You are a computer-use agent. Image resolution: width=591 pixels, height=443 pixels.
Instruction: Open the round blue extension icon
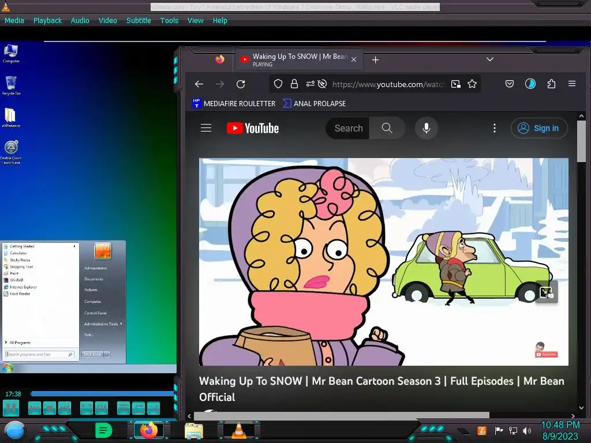[530, 84]
